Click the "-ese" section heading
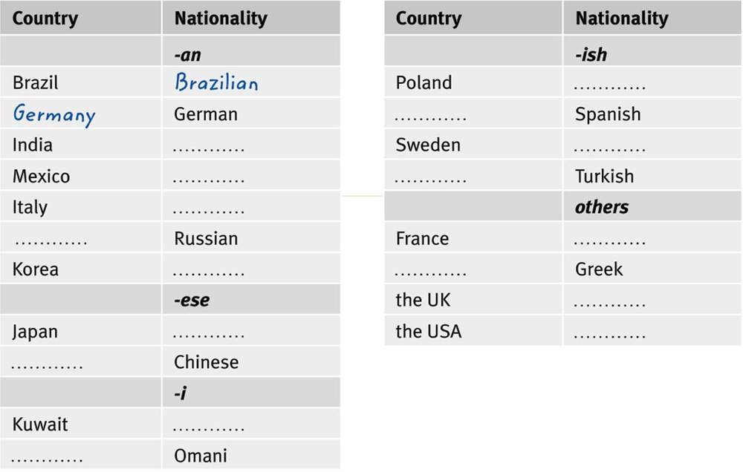This screenshot has height=472, width=743. [x=192, y=300]
